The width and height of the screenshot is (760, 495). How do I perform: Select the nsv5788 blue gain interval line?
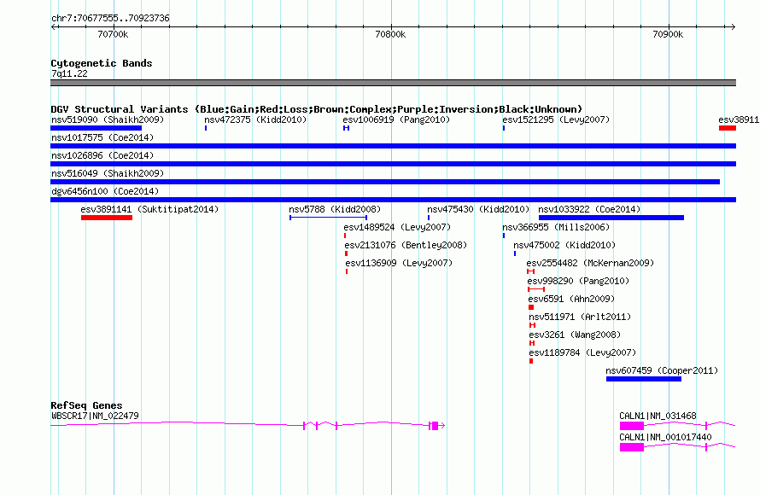pyautogui.click(x=328, y=218)
